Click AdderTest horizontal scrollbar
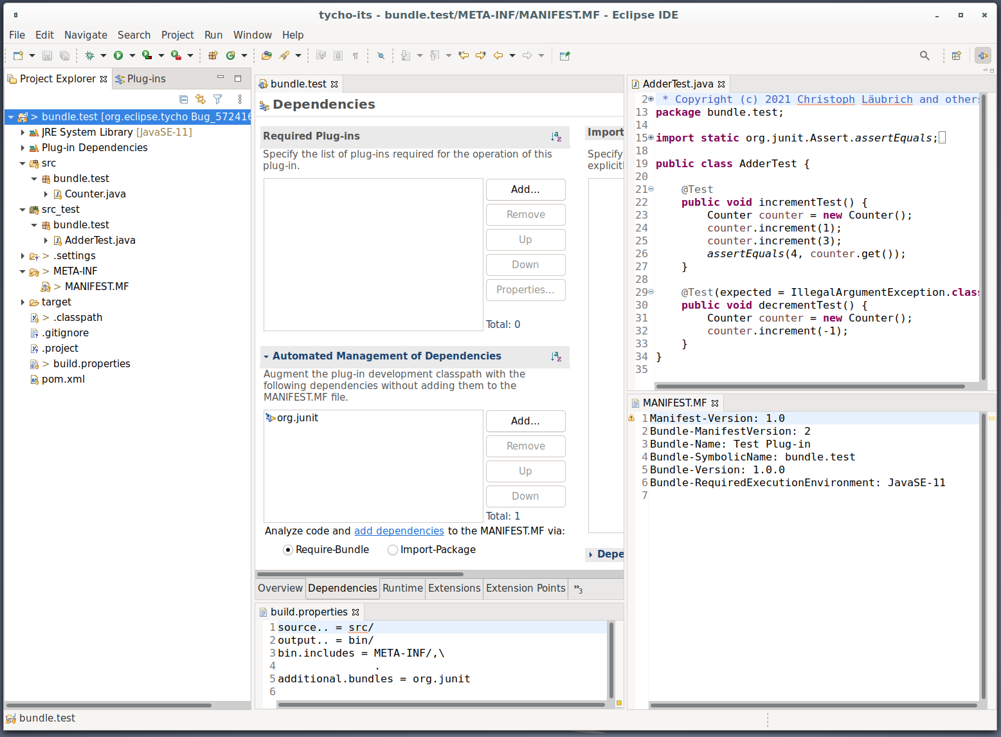 pos(810,387)
